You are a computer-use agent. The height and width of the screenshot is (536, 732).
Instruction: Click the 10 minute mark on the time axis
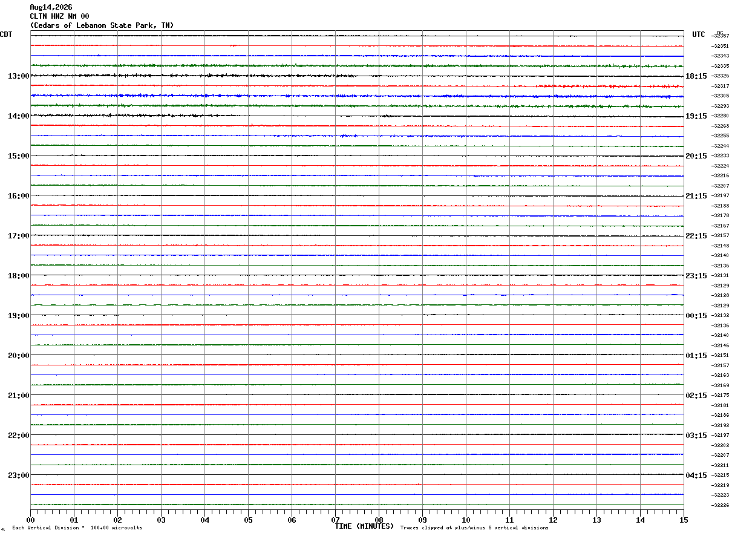[466, 520]
